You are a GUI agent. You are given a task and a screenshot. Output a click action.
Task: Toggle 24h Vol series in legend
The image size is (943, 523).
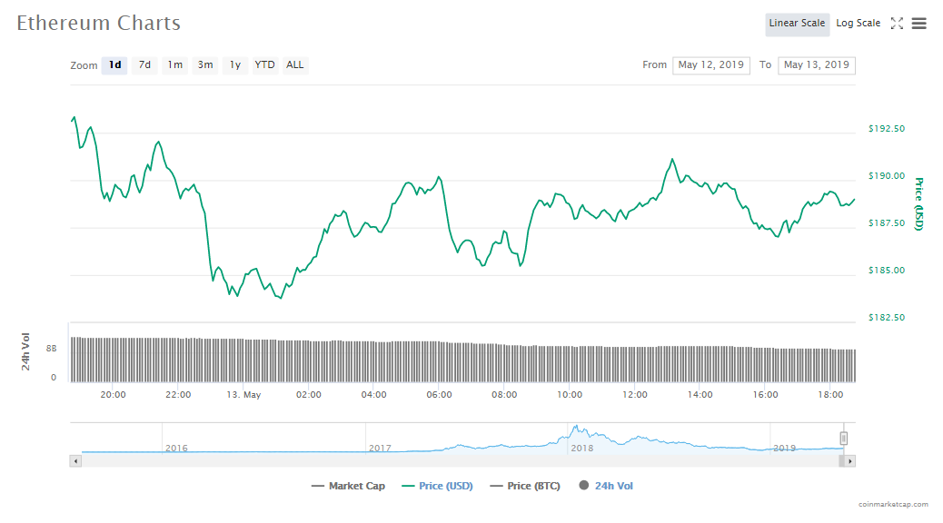(x=605, y=487)
